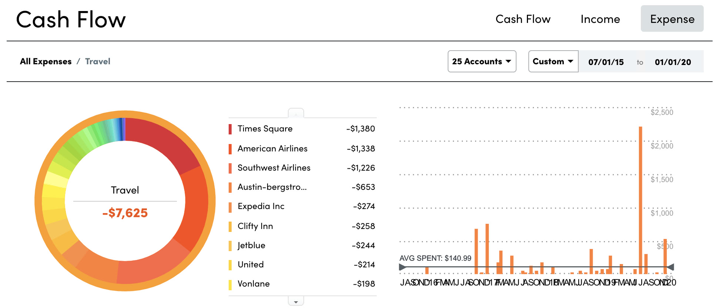Image resolution: width=720 pixels, height=308 pixels.
Task: Select American Airlines merchant row
Action: [x=302, y=148]
